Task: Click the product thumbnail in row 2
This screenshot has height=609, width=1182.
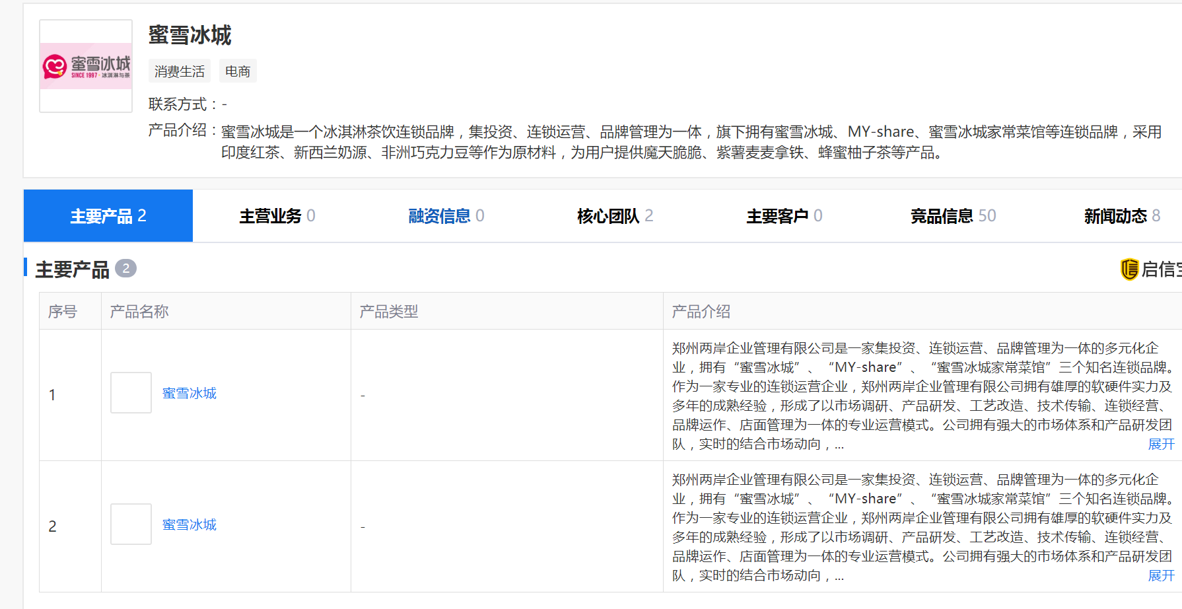Action: [x=131, y=524]
